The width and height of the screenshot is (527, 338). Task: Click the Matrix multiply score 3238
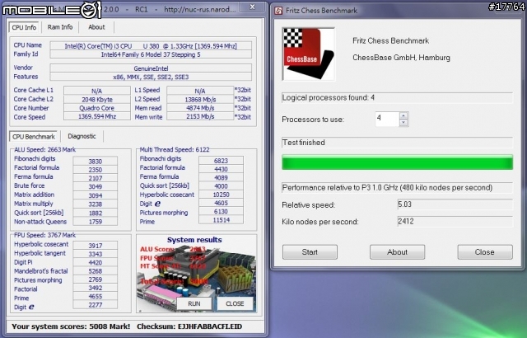click(96, 204)
